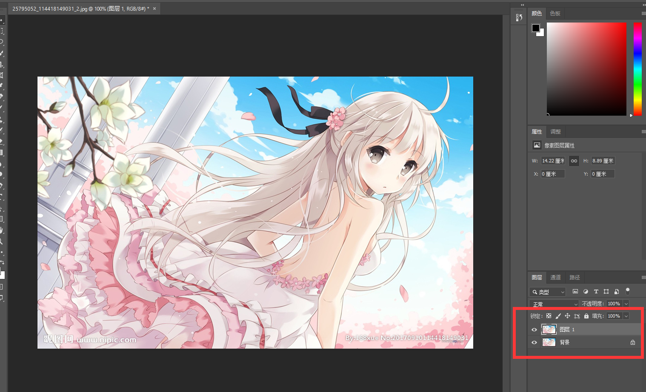This screenshot has width=646, height=392.
Task: Click the 背景 layer thumbnail
Action: pyautogui.click(x=549, y=342)
